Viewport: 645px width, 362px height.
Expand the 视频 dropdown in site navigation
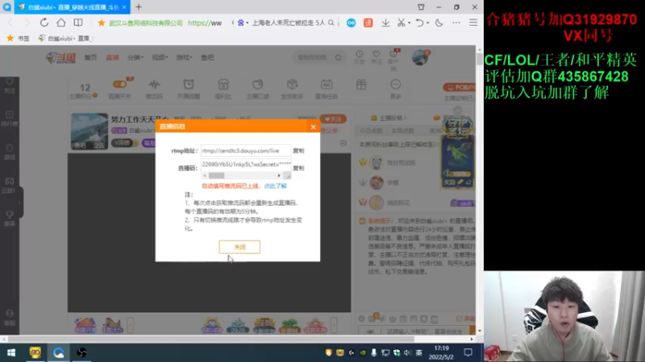(x=160, y=57)
